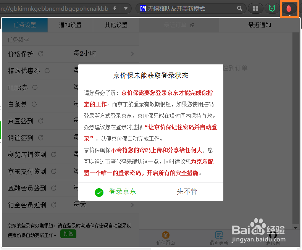This screenshot has width=302, height=250.
Task: Click the Baidu paw search-engine icon
Action: (x=143, y=8)
